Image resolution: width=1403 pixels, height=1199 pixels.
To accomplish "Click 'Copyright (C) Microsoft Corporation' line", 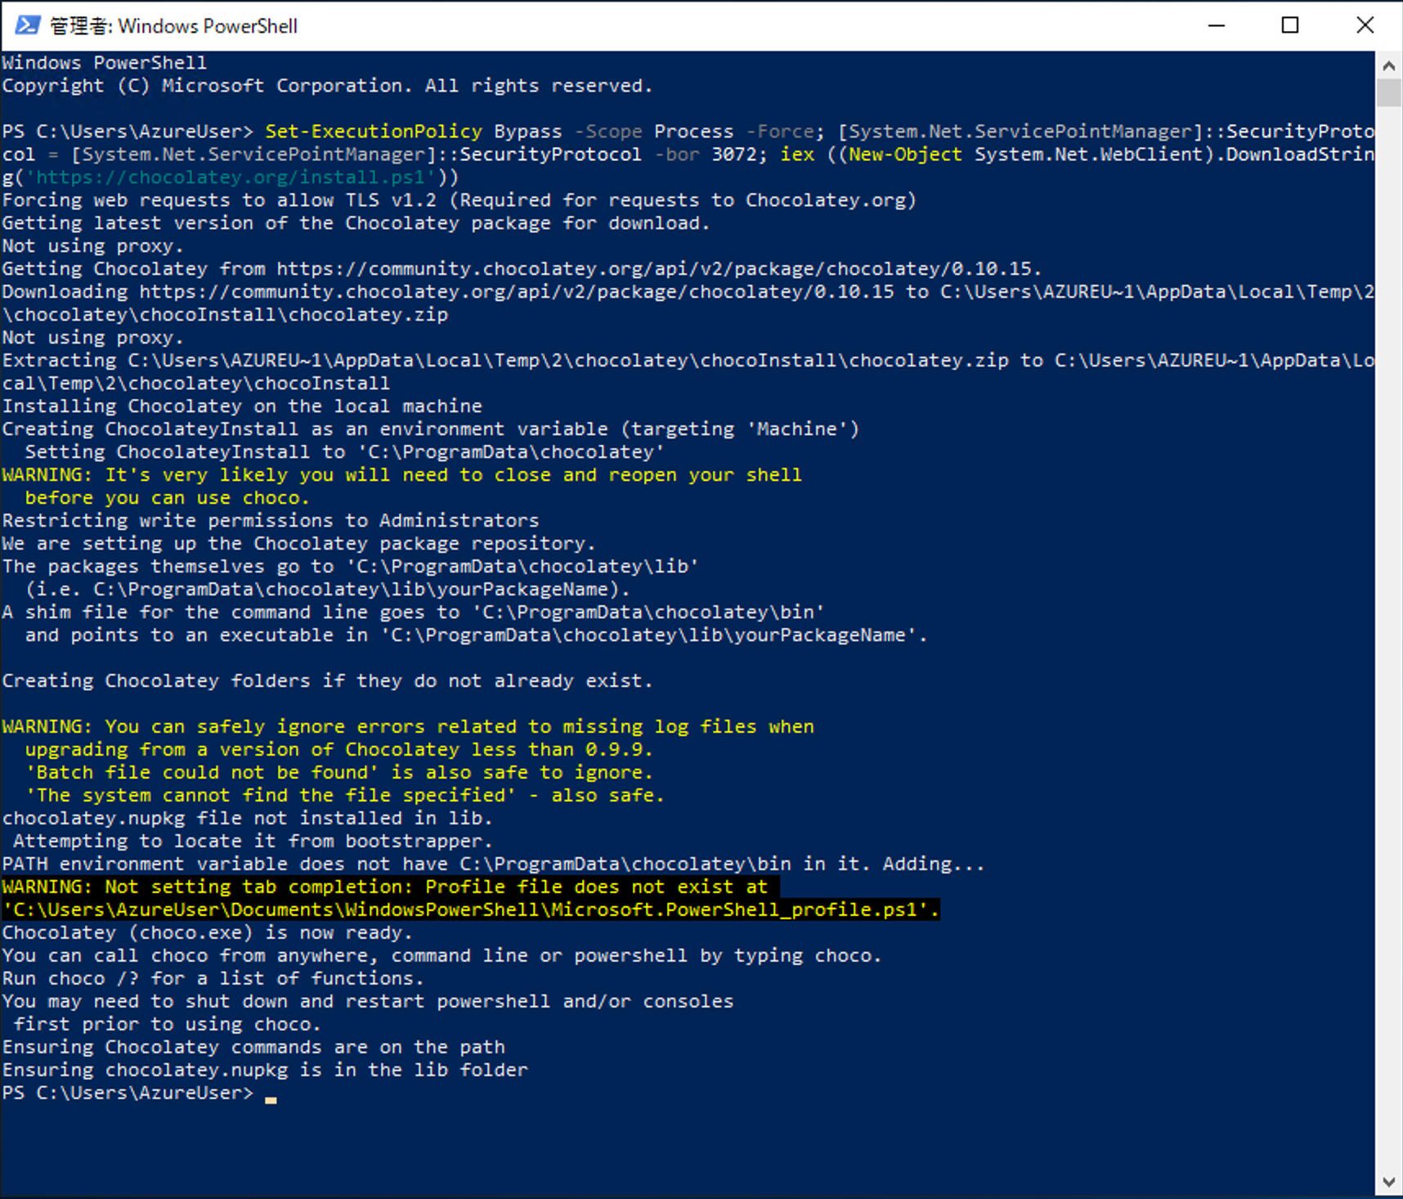I will pyautogui.click(x=328, y=86).
